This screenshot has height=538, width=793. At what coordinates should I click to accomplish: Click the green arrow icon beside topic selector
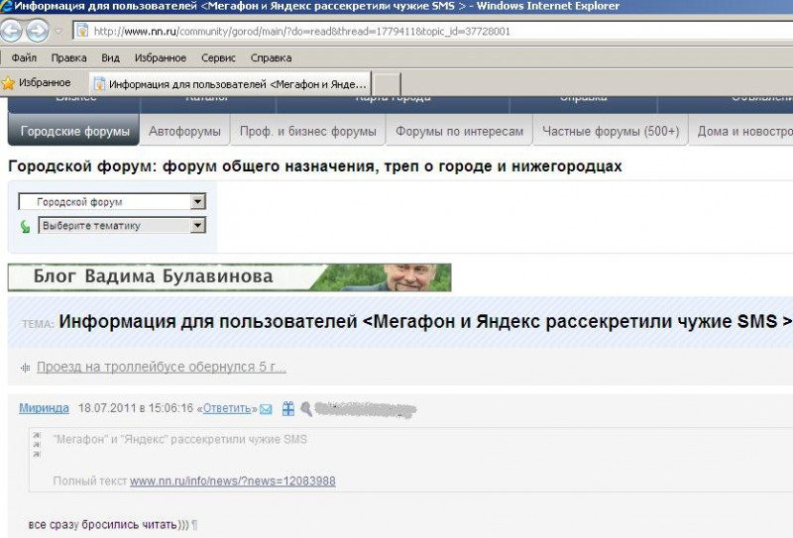[26, 226]
